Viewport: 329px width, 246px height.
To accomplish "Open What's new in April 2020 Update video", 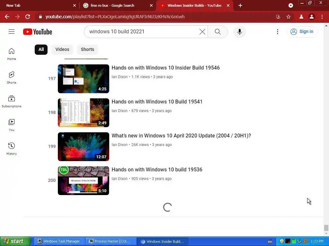I will pos(181,135).
